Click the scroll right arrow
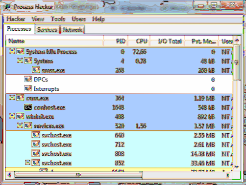The width and height of the screenshot is (246, 185). coord(228,175)
